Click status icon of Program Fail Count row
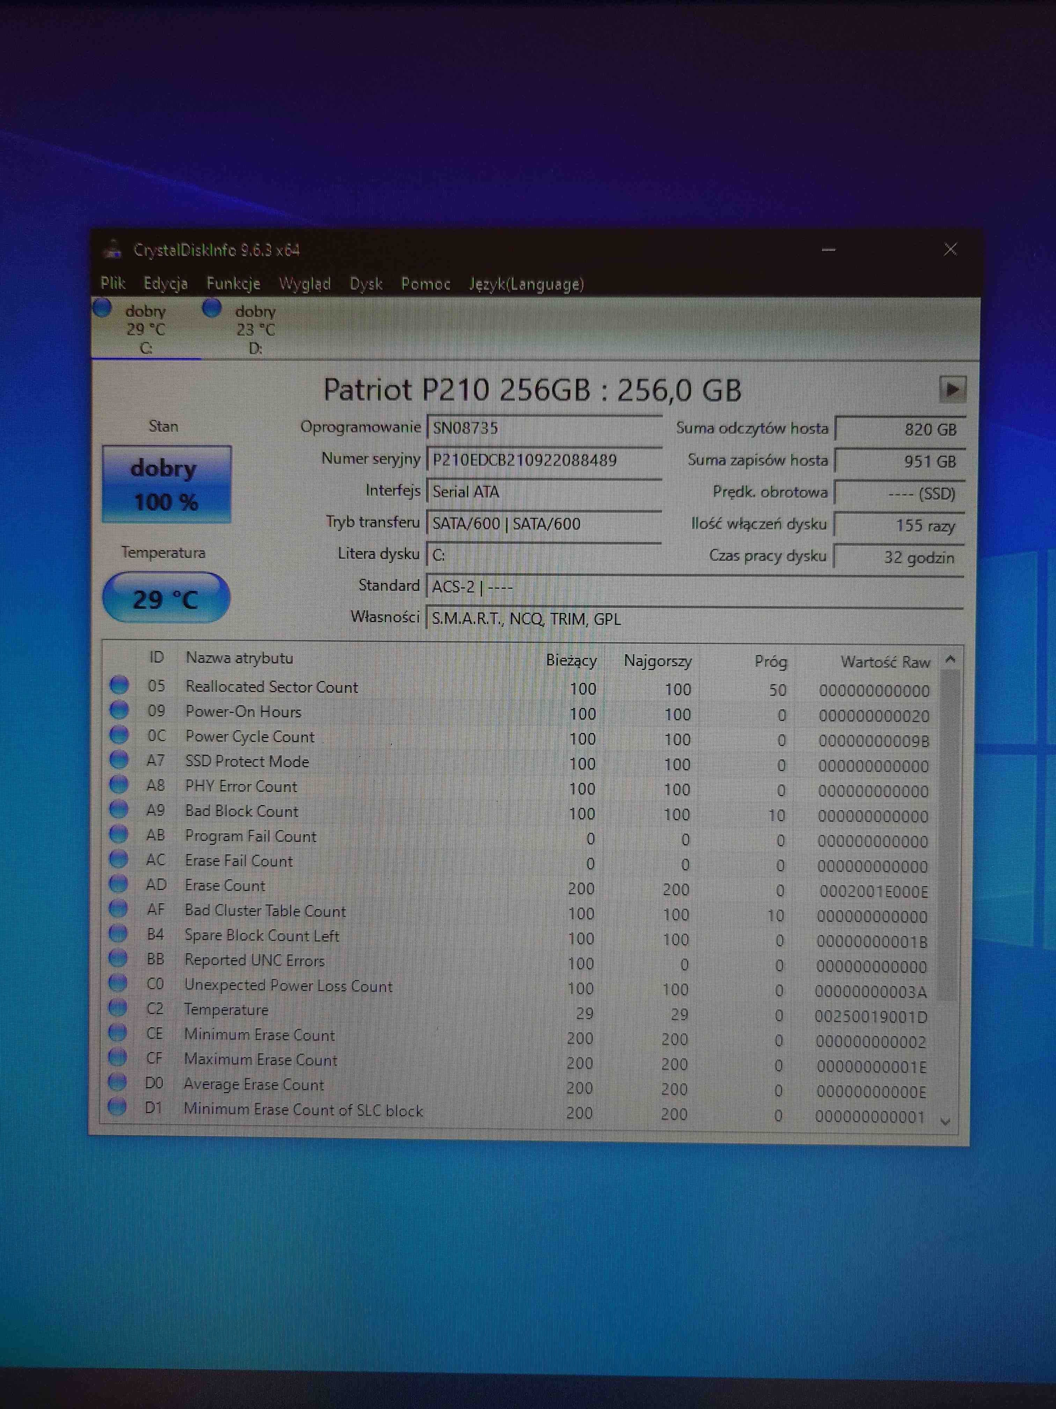 coord(118,834)
